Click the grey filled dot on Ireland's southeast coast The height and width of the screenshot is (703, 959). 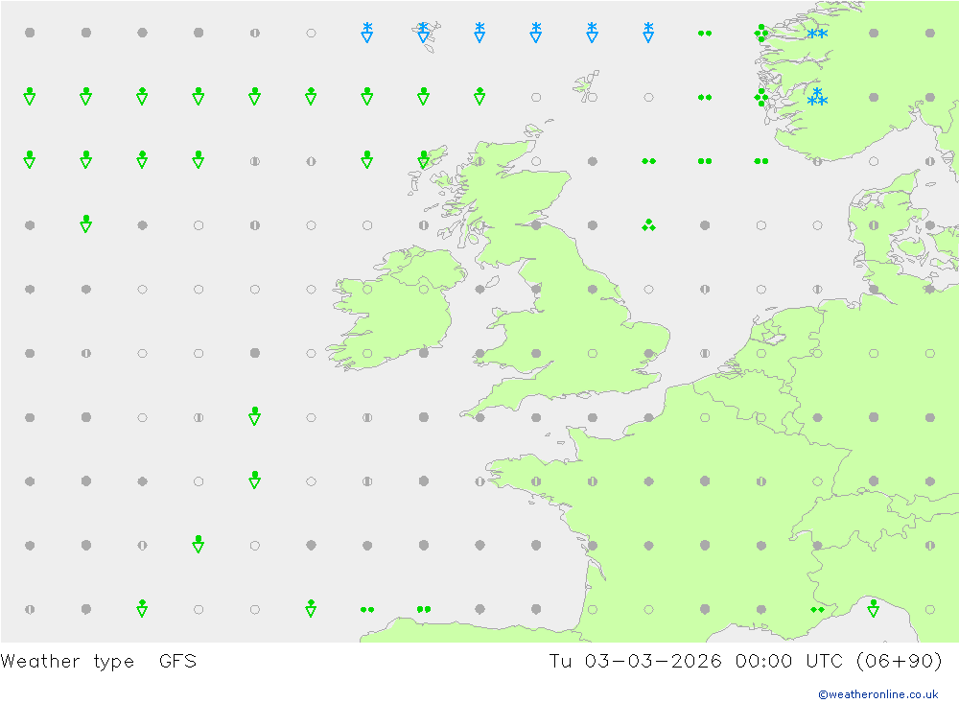(423, 353)
